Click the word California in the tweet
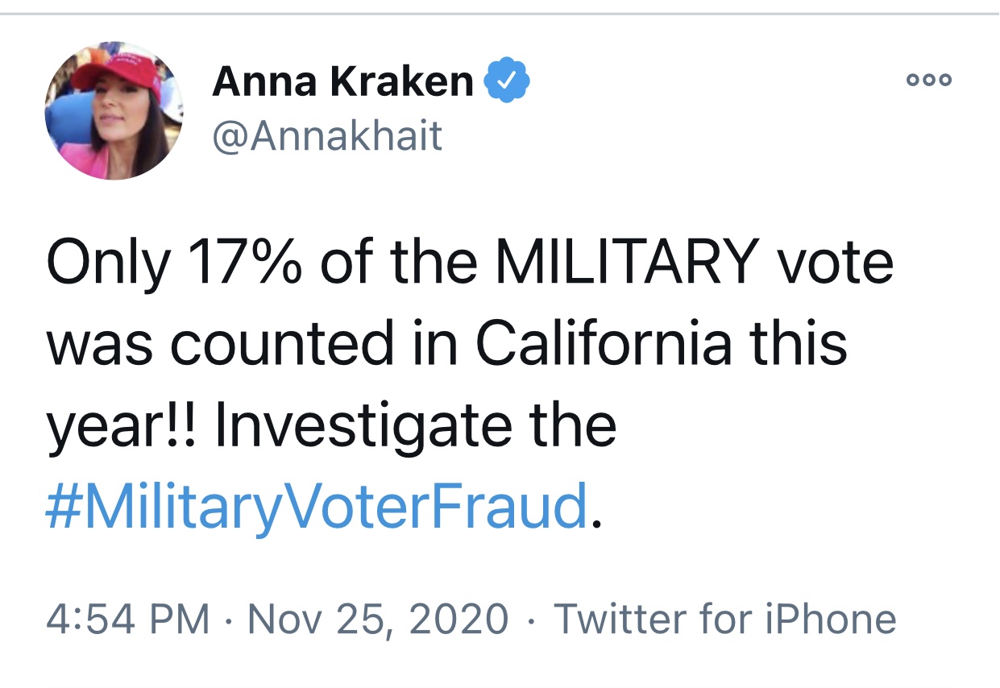The height and width of the screenshot is (688, 1000). point(604,343)
